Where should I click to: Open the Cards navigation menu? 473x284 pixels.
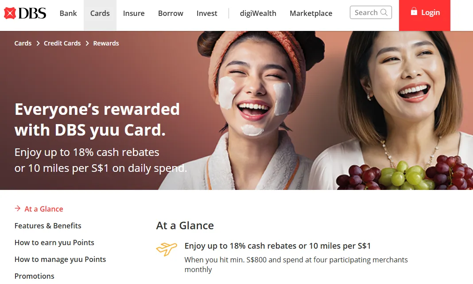point(100,14)
